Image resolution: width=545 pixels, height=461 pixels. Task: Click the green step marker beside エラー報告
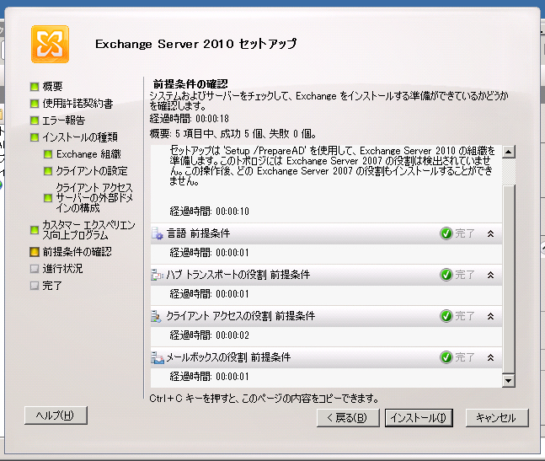click(34, 121)
